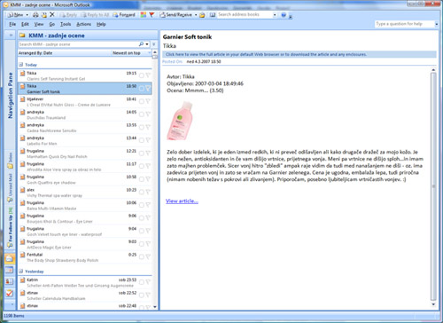Open Type a question for help dropdown
Screen dimensions: 443x323
pos(437,24)
